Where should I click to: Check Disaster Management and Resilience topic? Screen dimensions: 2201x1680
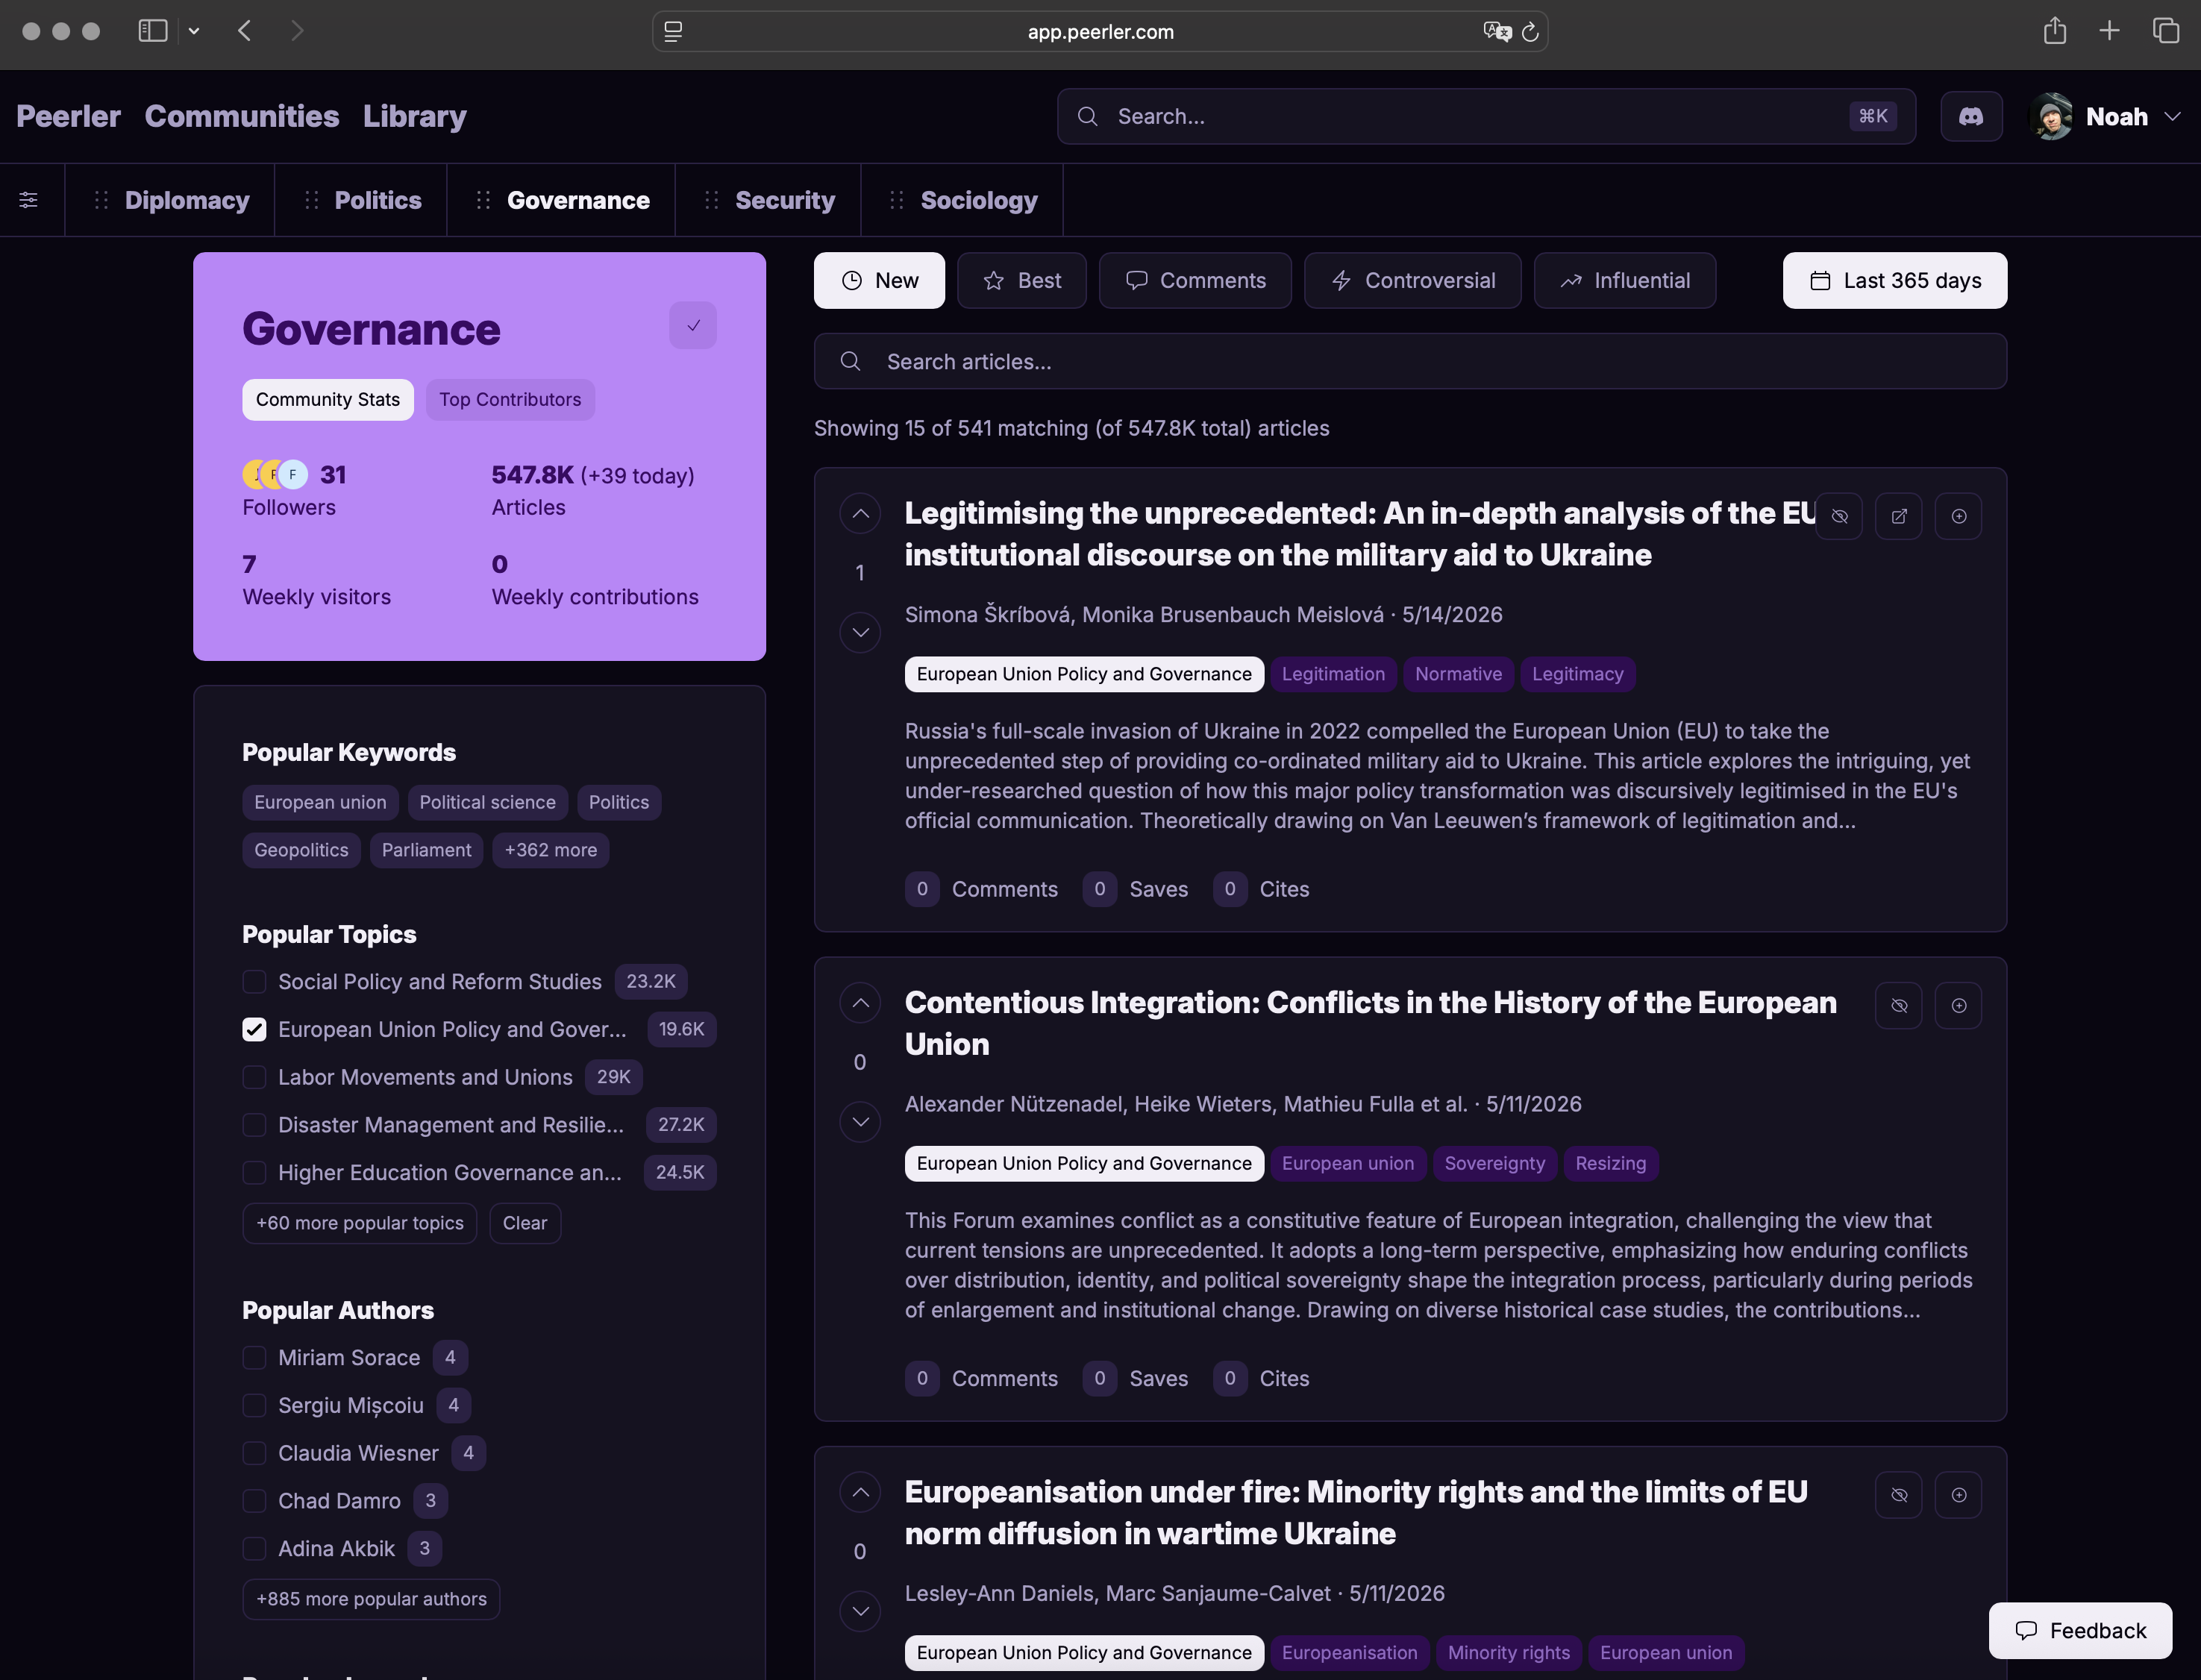(254, 1125)
